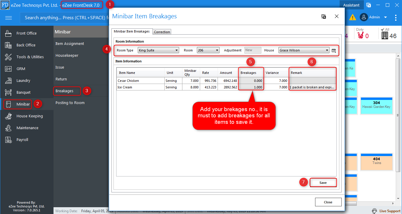Click the Maintenance worker icon
402x214 pixels.
[8, 128]
